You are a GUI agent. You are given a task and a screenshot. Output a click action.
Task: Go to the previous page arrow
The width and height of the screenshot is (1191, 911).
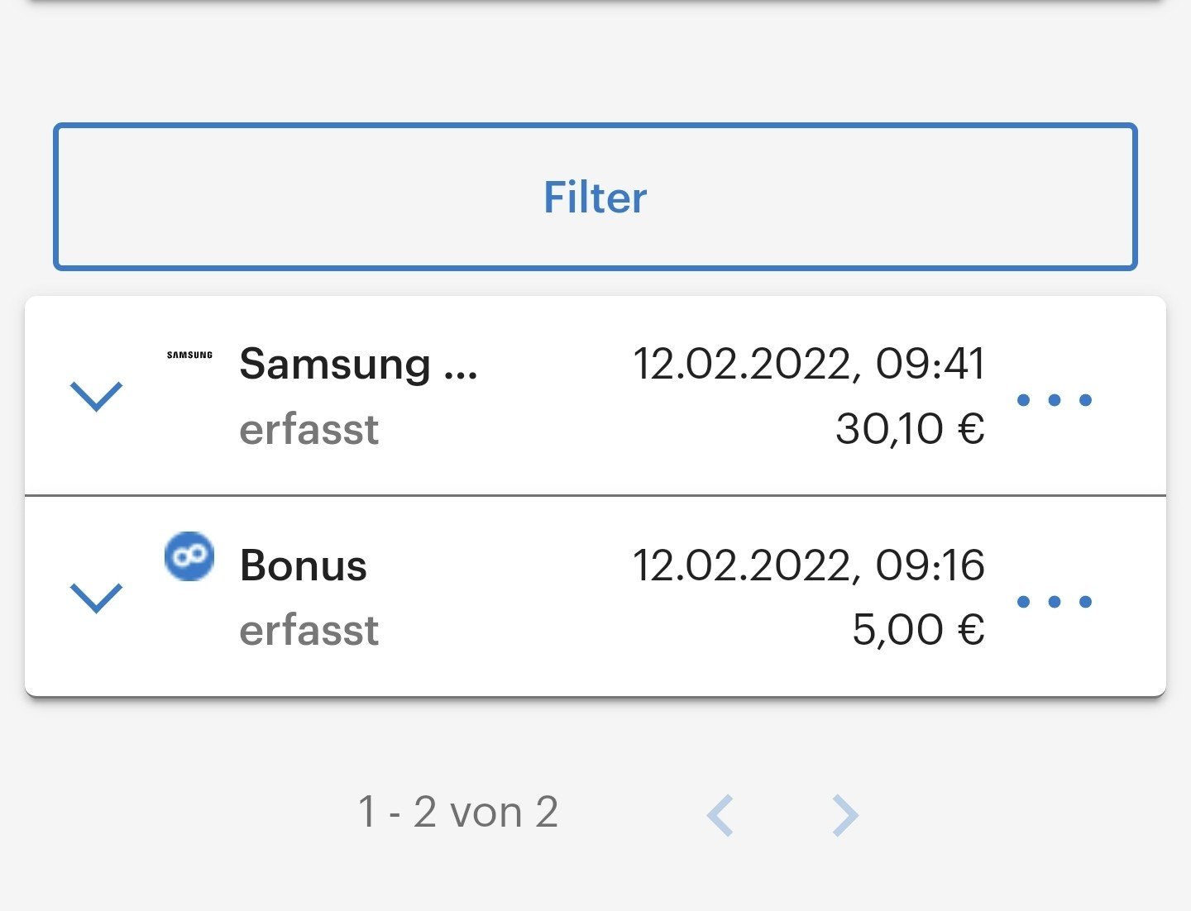720,815
